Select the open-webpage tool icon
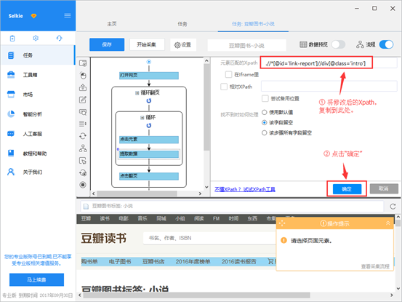The image size is (402, 302). [83, 63]
